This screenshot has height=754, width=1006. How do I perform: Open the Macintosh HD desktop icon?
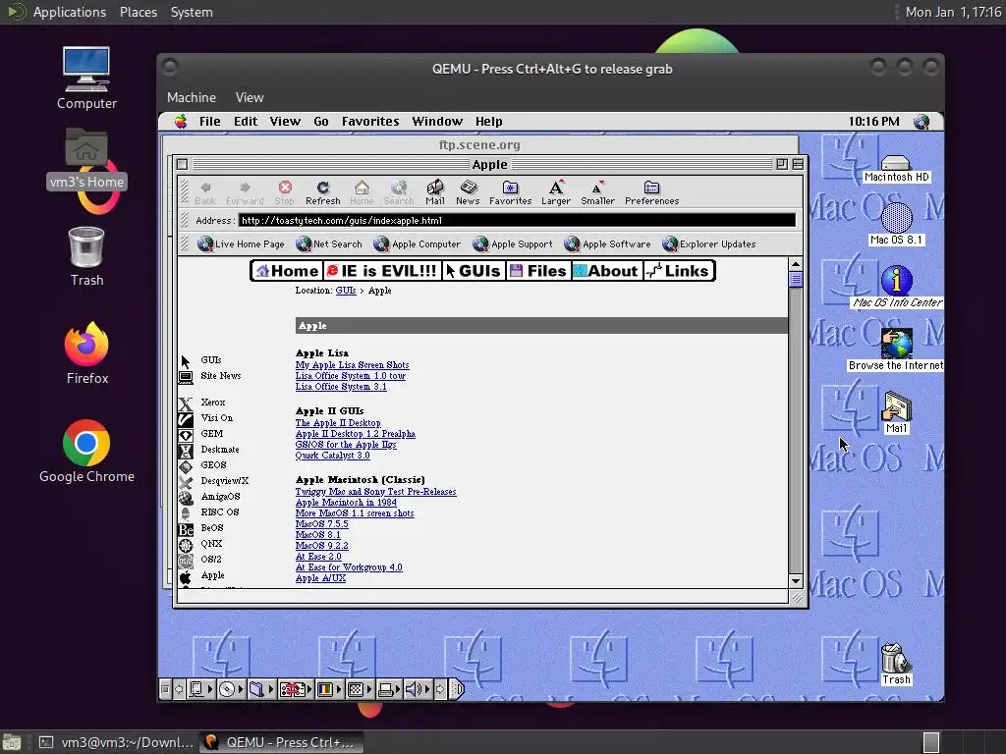tap(896, 162)
